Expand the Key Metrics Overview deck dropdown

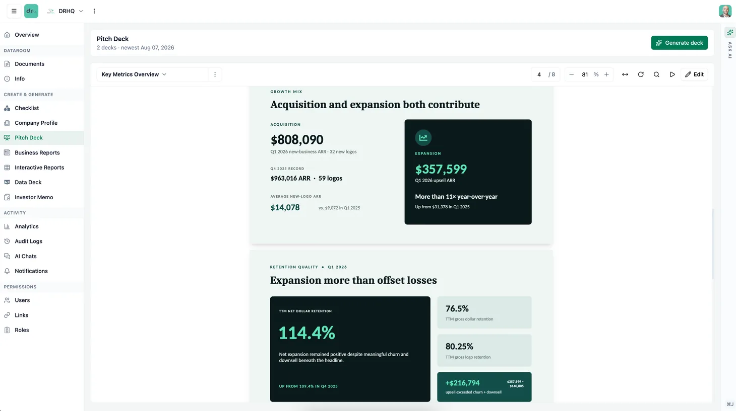point(152,74)
